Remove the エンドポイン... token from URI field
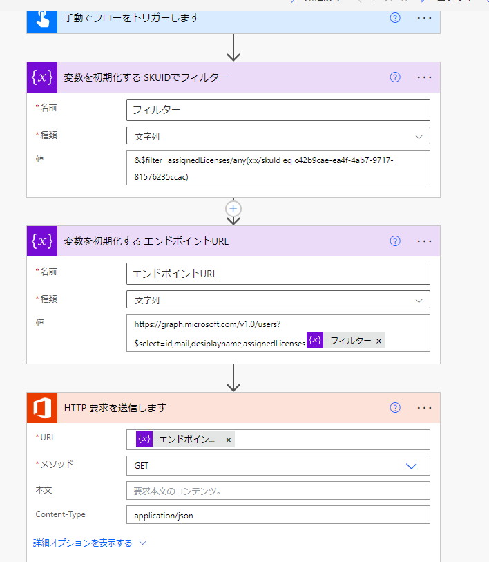The height and width of the screenshot is (562, 489). tap(228, 440)
